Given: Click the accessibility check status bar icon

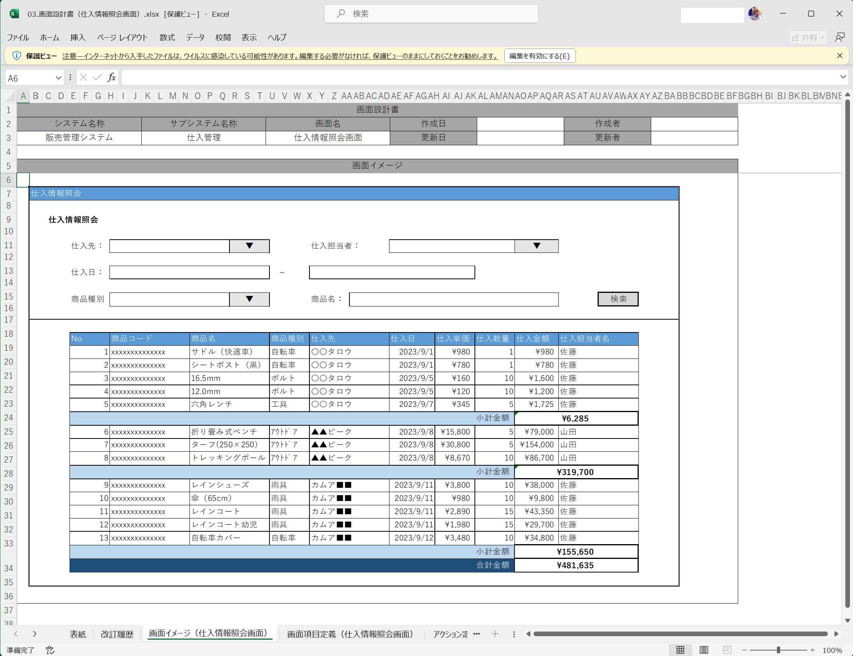Looking at the screenshot, I should click(50, 650).
